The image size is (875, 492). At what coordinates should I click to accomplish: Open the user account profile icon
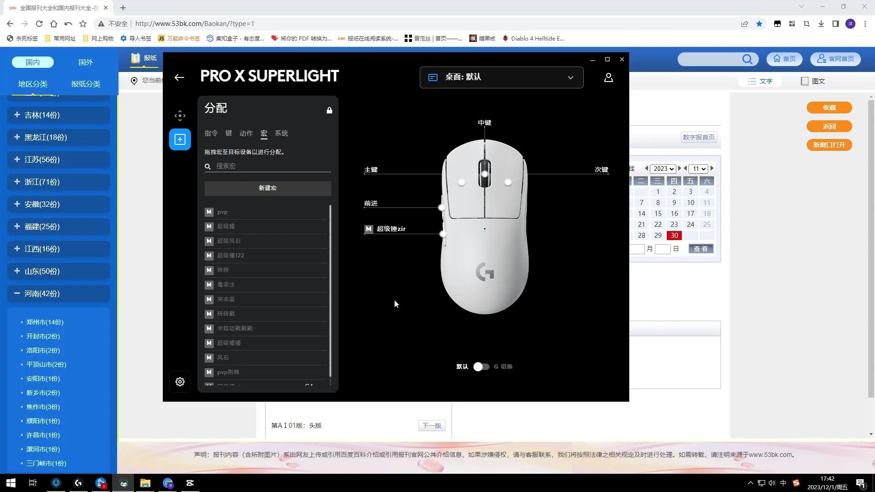(x=608, y=77)
